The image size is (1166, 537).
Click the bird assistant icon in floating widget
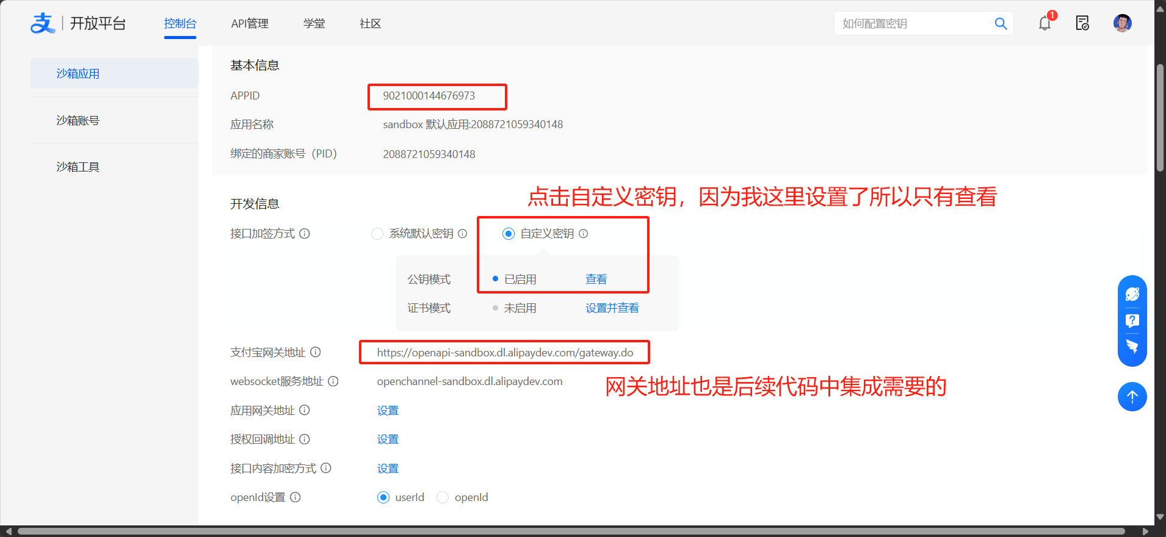click(x=1132, y=347)
